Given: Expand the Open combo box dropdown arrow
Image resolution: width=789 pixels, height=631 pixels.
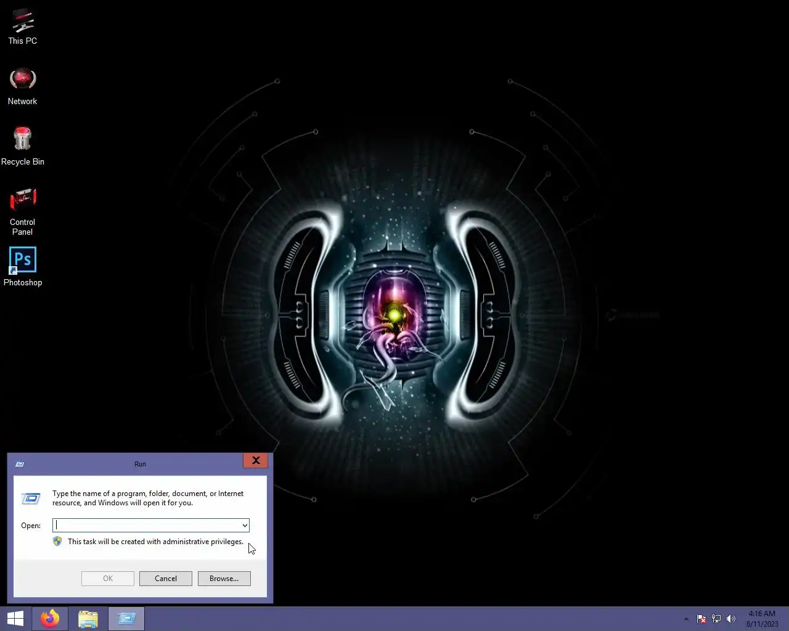Looking at the screenshot, I should pyautogui.click(x=245, y=526).
